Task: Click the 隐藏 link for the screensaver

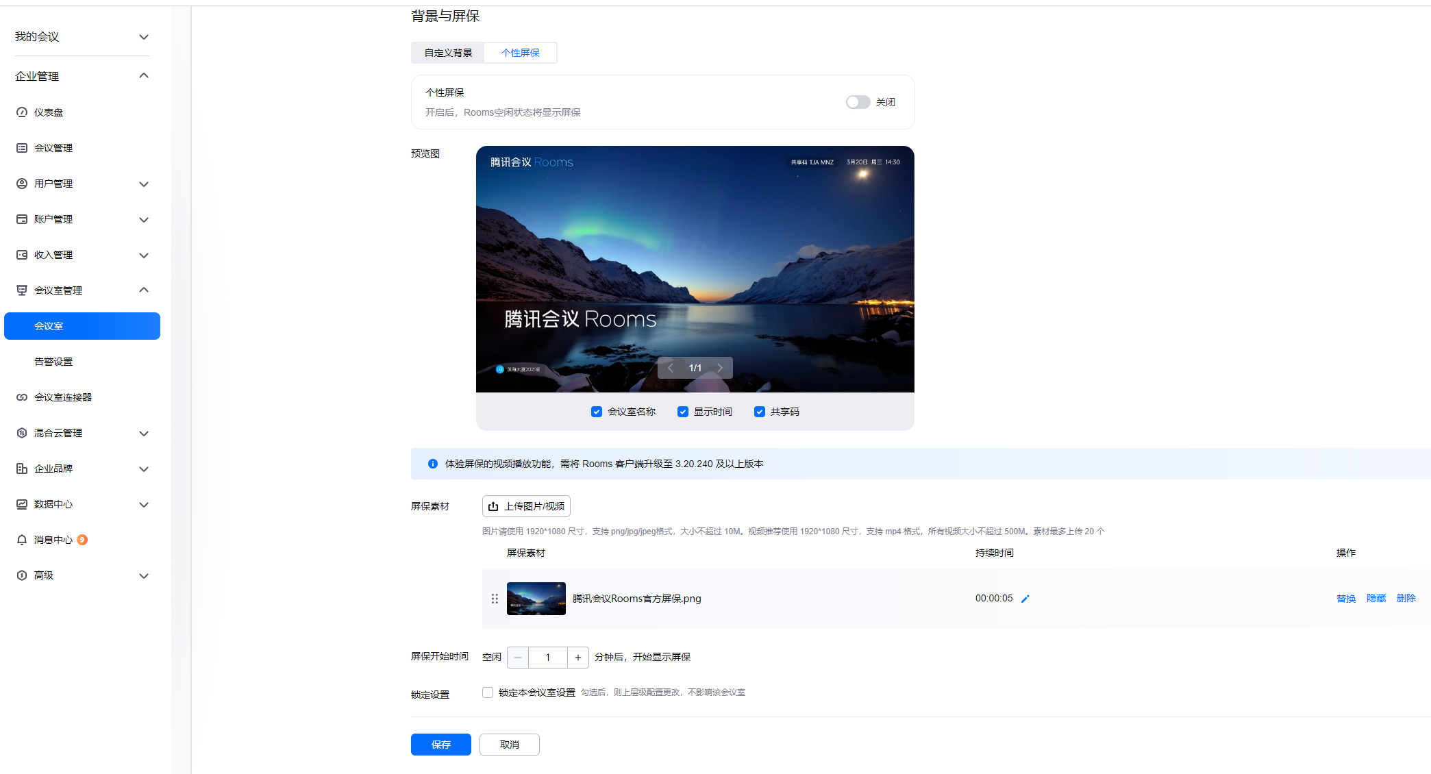Action: [1376, 599]
